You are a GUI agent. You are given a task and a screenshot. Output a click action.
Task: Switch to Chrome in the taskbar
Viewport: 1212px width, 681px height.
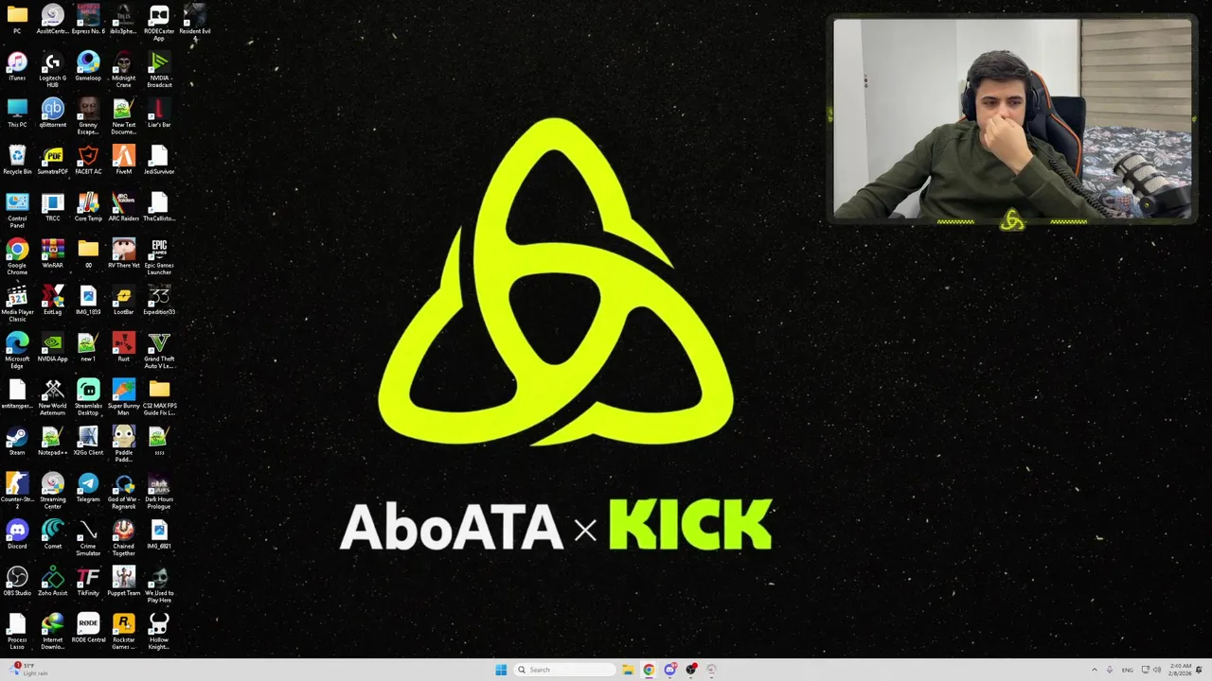tap(649, 670)
